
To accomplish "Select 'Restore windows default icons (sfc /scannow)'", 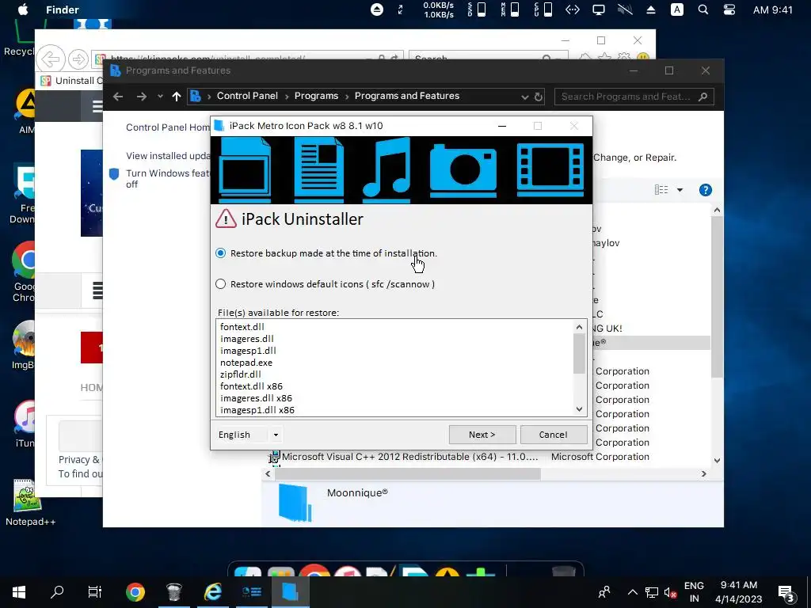I will click(325, 284).
